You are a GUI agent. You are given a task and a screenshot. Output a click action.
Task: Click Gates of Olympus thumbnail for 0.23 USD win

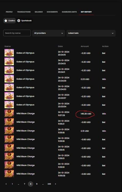coord(9,79)
